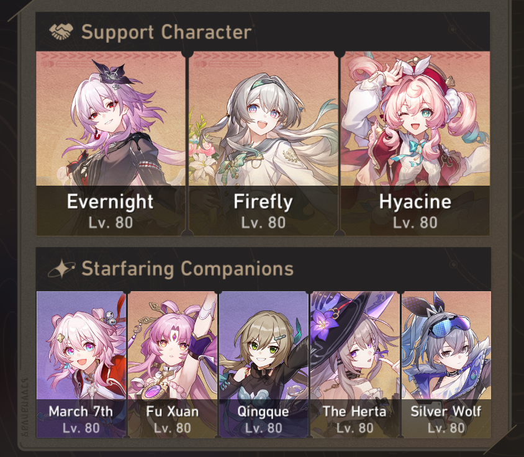The height and width of the screenshot is (457, 524).
Task: Select the March 7th companion card
Action: point(81,364)
